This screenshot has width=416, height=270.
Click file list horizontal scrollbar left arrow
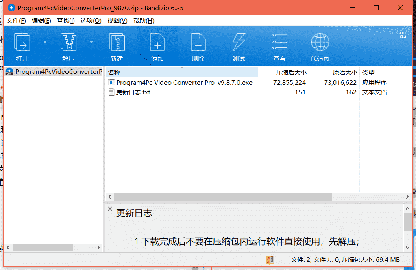pos(110,197)
